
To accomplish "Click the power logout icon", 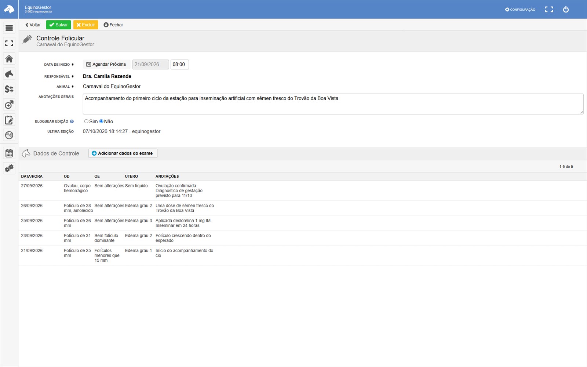I will [x=566, y=10].
